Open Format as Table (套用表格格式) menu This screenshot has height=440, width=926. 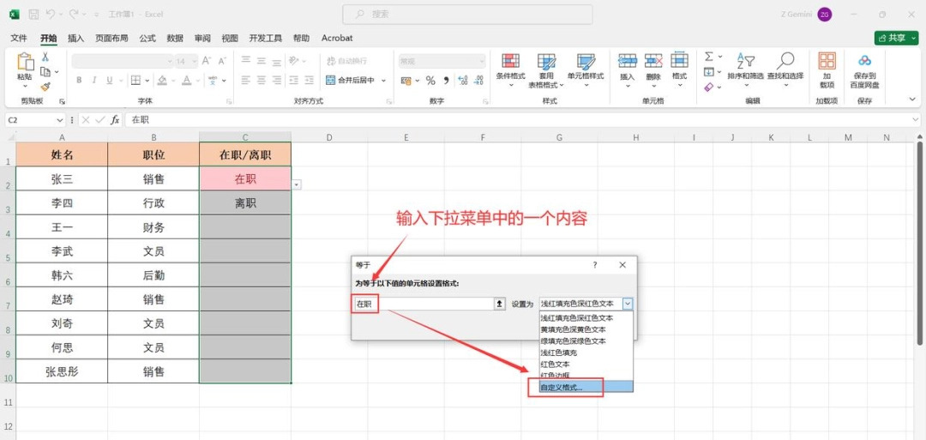[x=546, y=69]
